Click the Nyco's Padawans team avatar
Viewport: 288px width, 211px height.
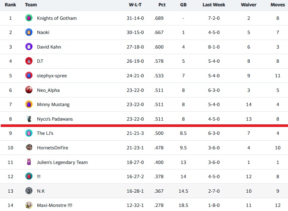[29, 119]
